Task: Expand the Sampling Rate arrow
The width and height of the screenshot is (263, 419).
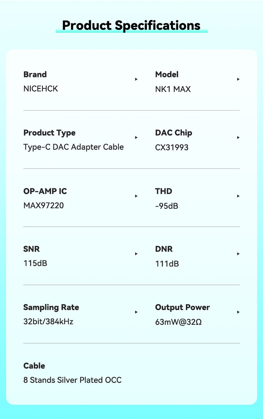Action: click(x=136, y=312)
